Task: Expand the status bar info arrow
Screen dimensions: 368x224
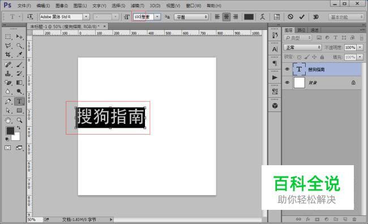Action: pos(111,219)
